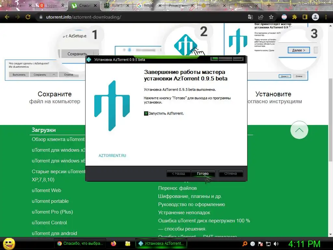Viewport: 333px width, 250px height.
Task: Click the search magnifier tray icon
Action: [x=245, y=244]
